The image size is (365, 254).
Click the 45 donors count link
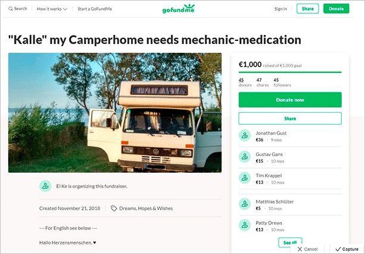[x=245, y=82]
